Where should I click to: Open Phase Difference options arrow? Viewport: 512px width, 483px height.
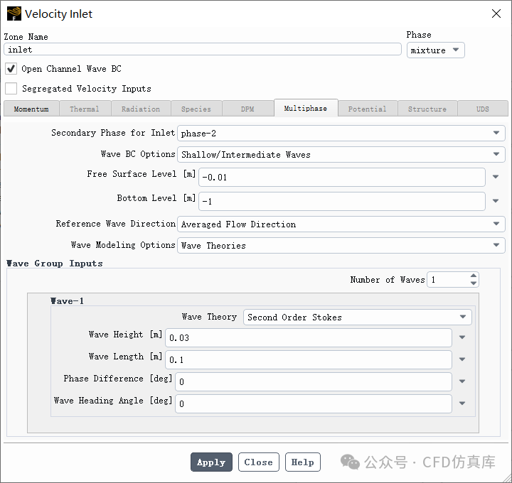click(462, 381)
